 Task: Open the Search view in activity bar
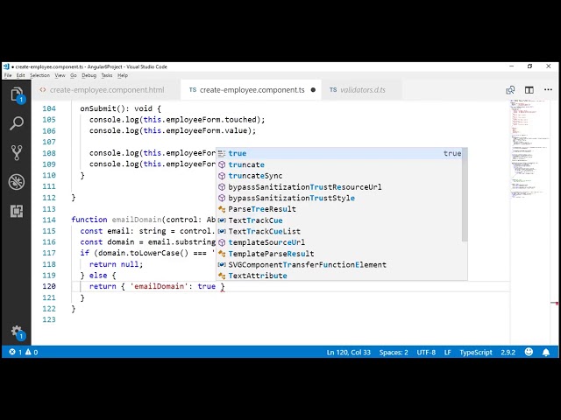pyautogui.click(x=17, y=123)
